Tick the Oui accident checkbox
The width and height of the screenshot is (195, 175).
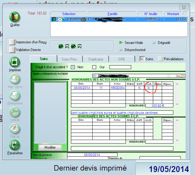(x=94, y=67)
